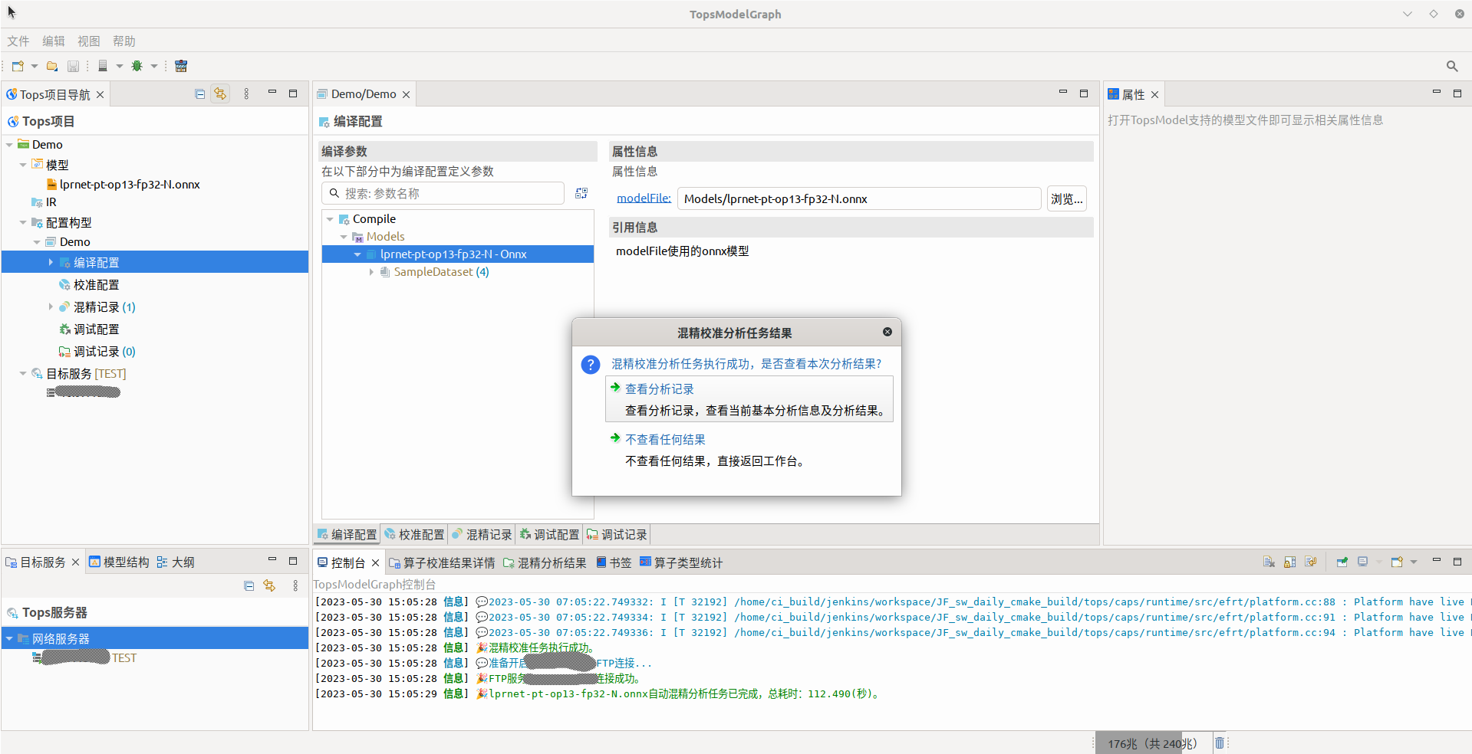
Task: Open the 混精分析结果 tab
Action: click(x=545, y=562)
